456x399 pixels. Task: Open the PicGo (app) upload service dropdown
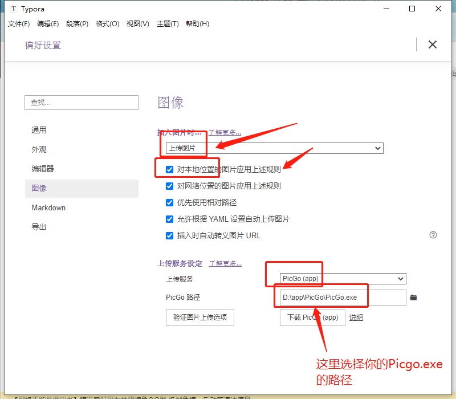coord(343,279)
